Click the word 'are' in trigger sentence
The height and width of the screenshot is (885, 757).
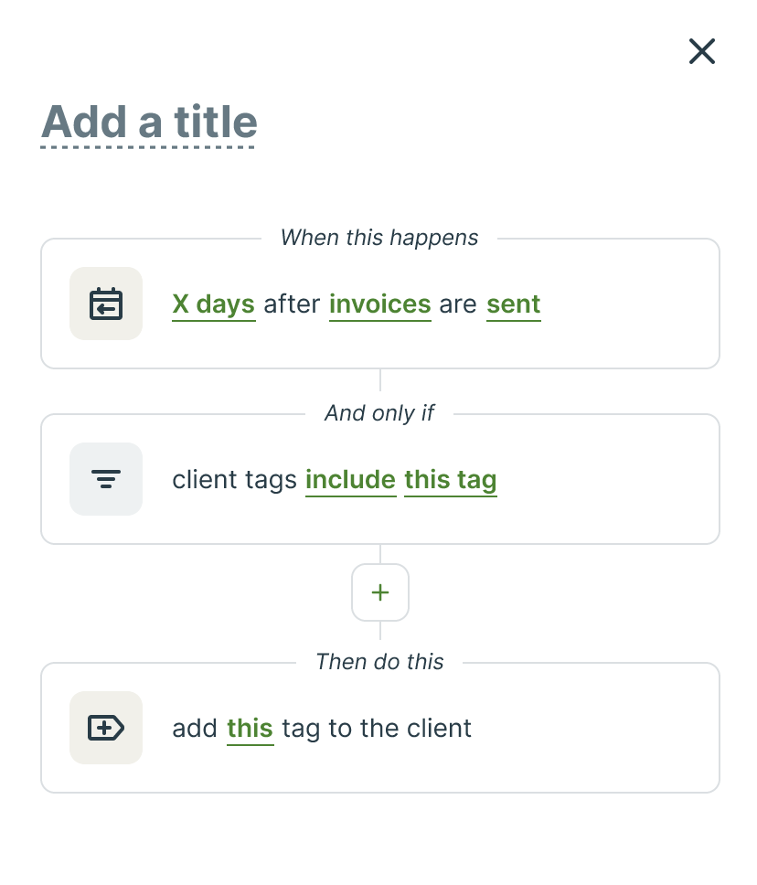coord(458,304)
